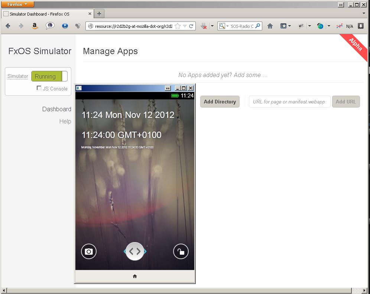
Task: Reload the page with the refresh icon
Action: coord(191,26)
